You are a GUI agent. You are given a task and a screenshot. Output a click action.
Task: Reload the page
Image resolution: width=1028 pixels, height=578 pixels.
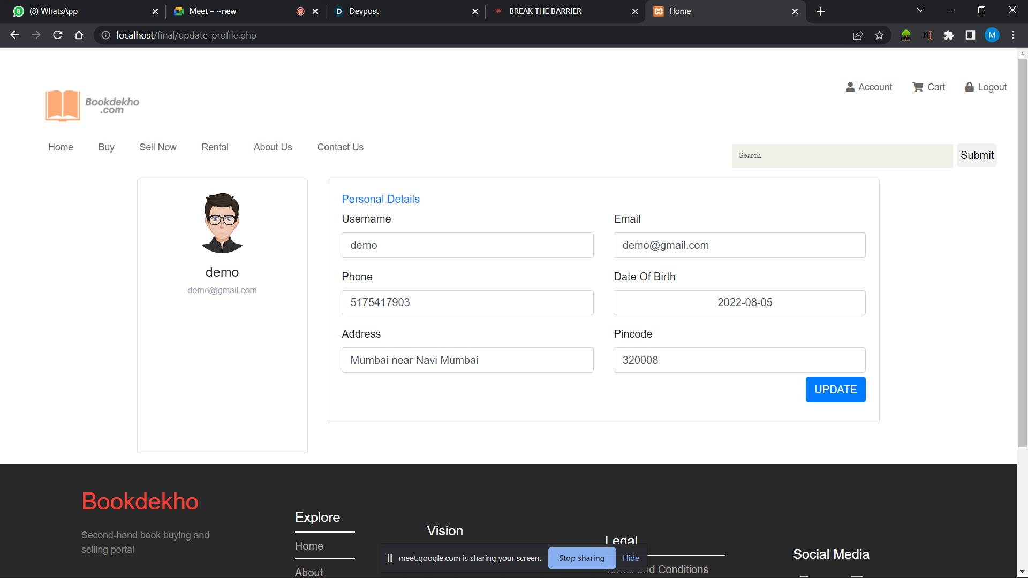[x=58, y=35]
